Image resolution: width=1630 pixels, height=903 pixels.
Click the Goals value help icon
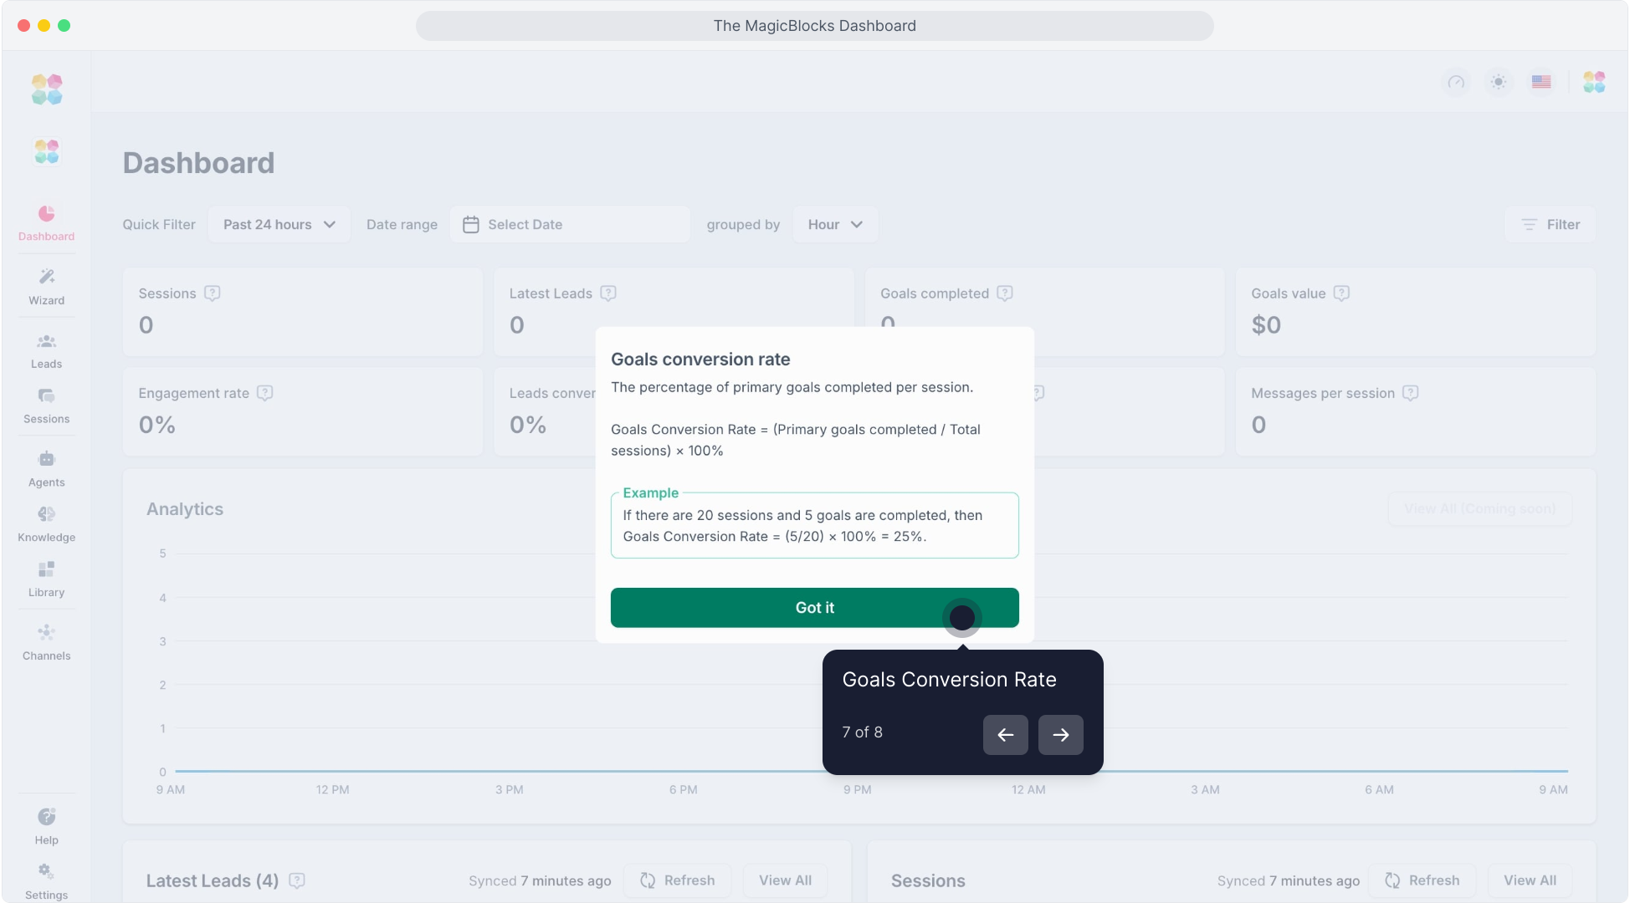point(1341,293)
